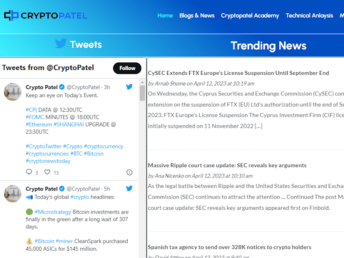
Task: Like the first tweet with heart icon
Action: [47, 172]
